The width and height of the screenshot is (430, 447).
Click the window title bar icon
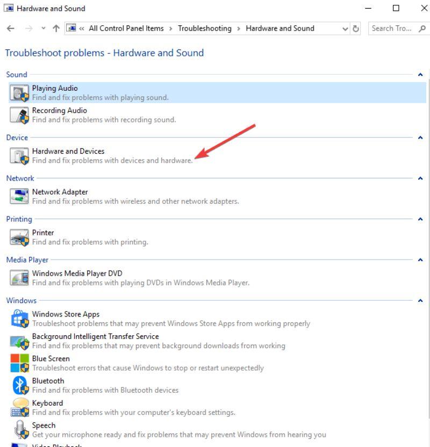tap(9, 8)
